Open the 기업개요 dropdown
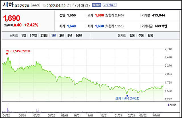This screenshot has width=182, height=118. click(109, 5)
